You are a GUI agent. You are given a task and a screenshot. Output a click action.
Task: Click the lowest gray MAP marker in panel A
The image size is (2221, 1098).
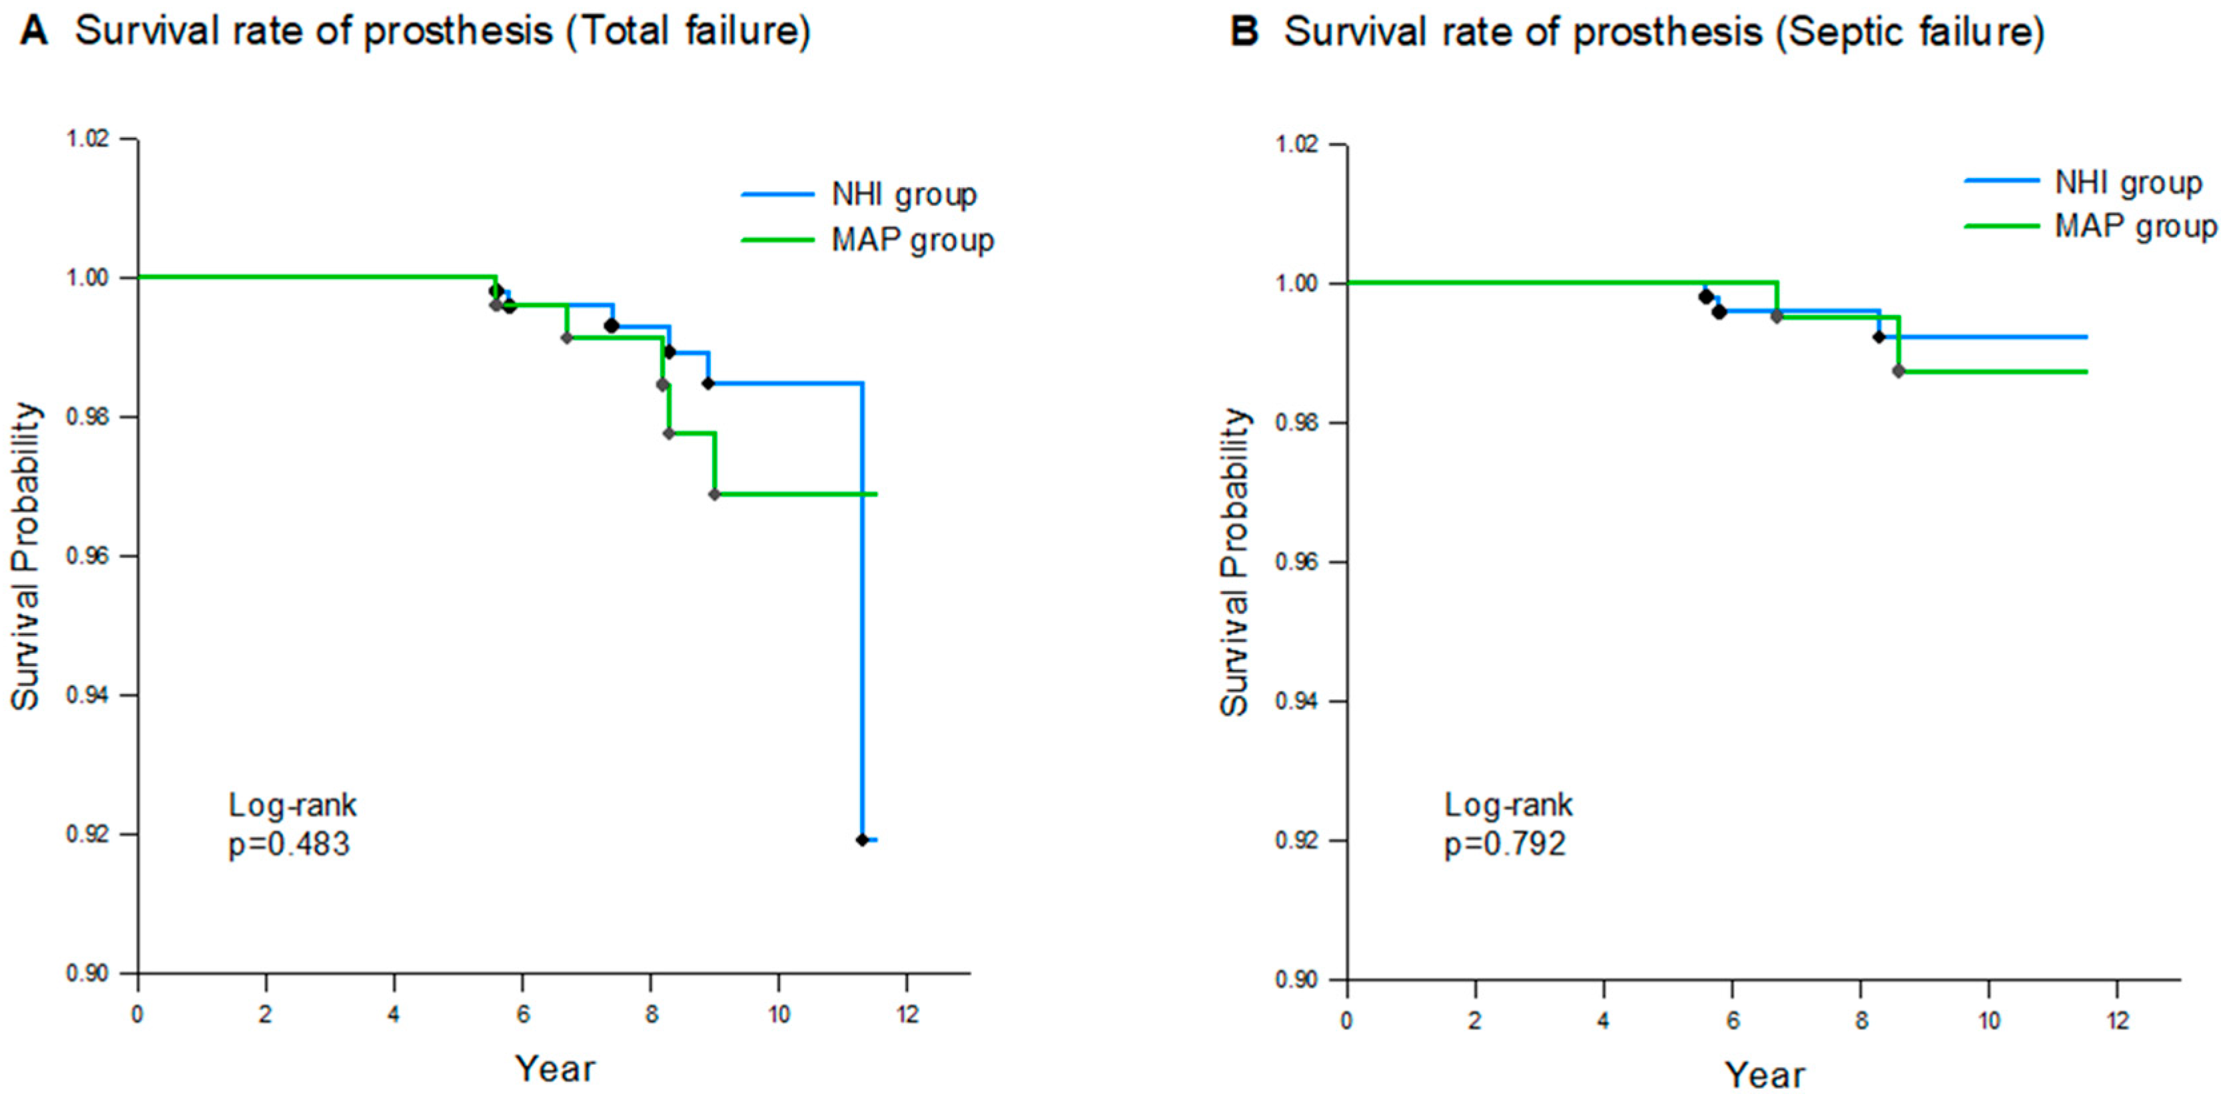(714, 494)
